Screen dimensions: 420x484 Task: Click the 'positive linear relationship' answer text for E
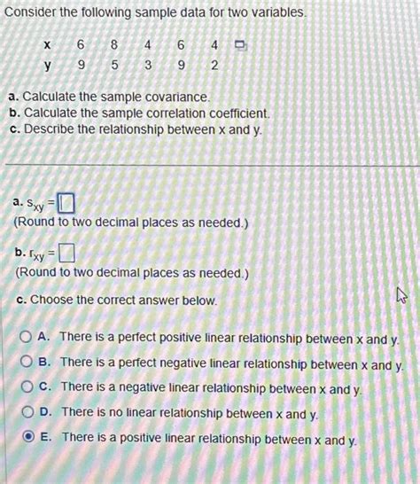tap(209, 438)
